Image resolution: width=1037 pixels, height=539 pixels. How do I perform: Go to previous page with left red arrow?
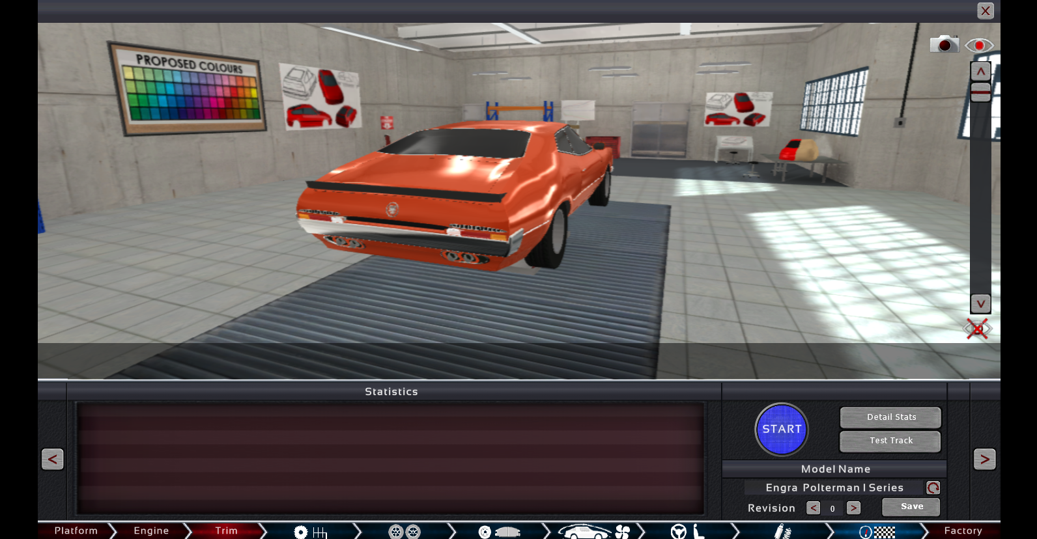(53, 459)
